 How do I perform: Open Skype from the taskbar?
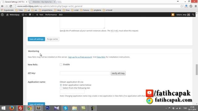click(65, 108)
